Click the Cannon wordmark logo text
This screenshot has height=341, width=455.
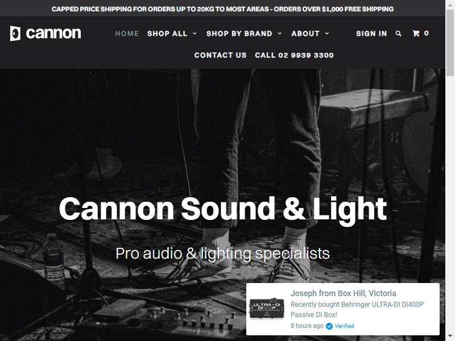click(x=53, y=34)
